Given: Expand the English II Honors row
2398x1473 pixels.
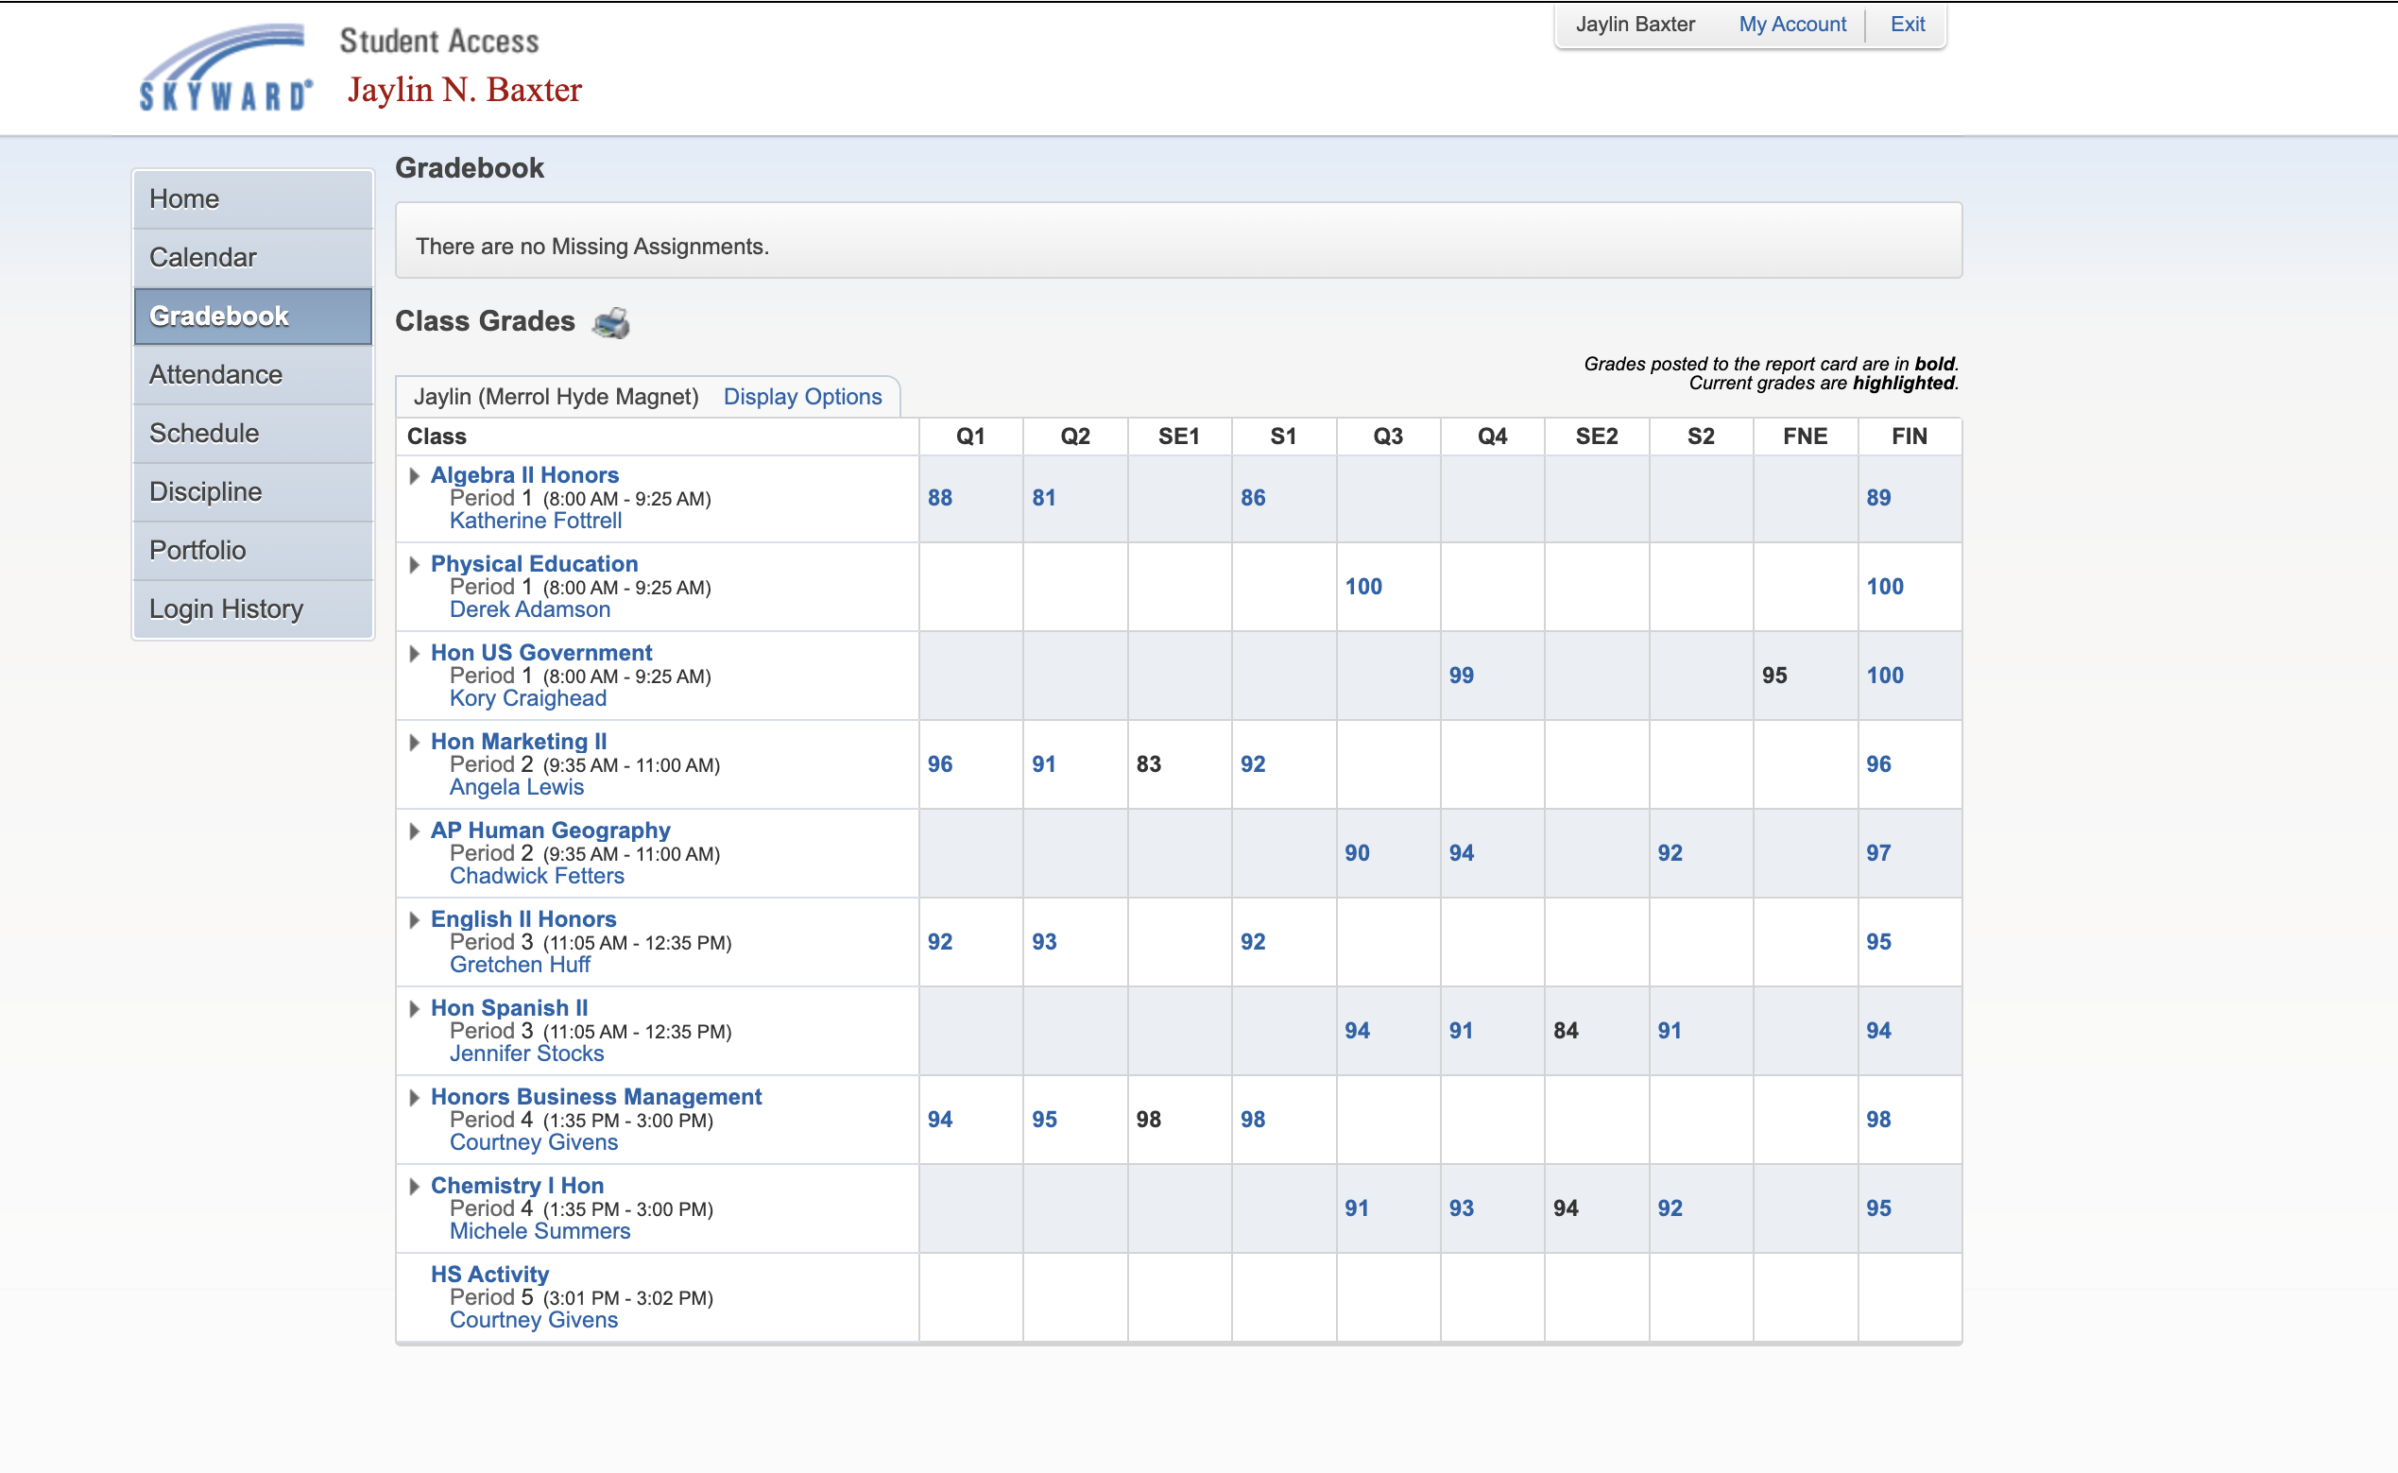Looking at the screenshot, I should point(414,919).
